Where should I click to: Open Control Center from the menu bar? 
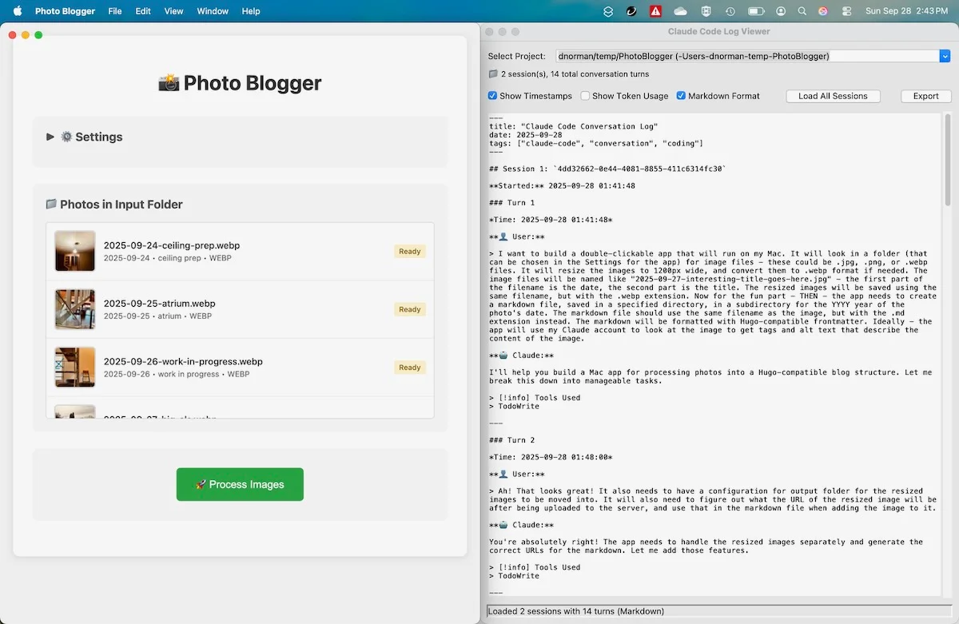click(848, 11)
